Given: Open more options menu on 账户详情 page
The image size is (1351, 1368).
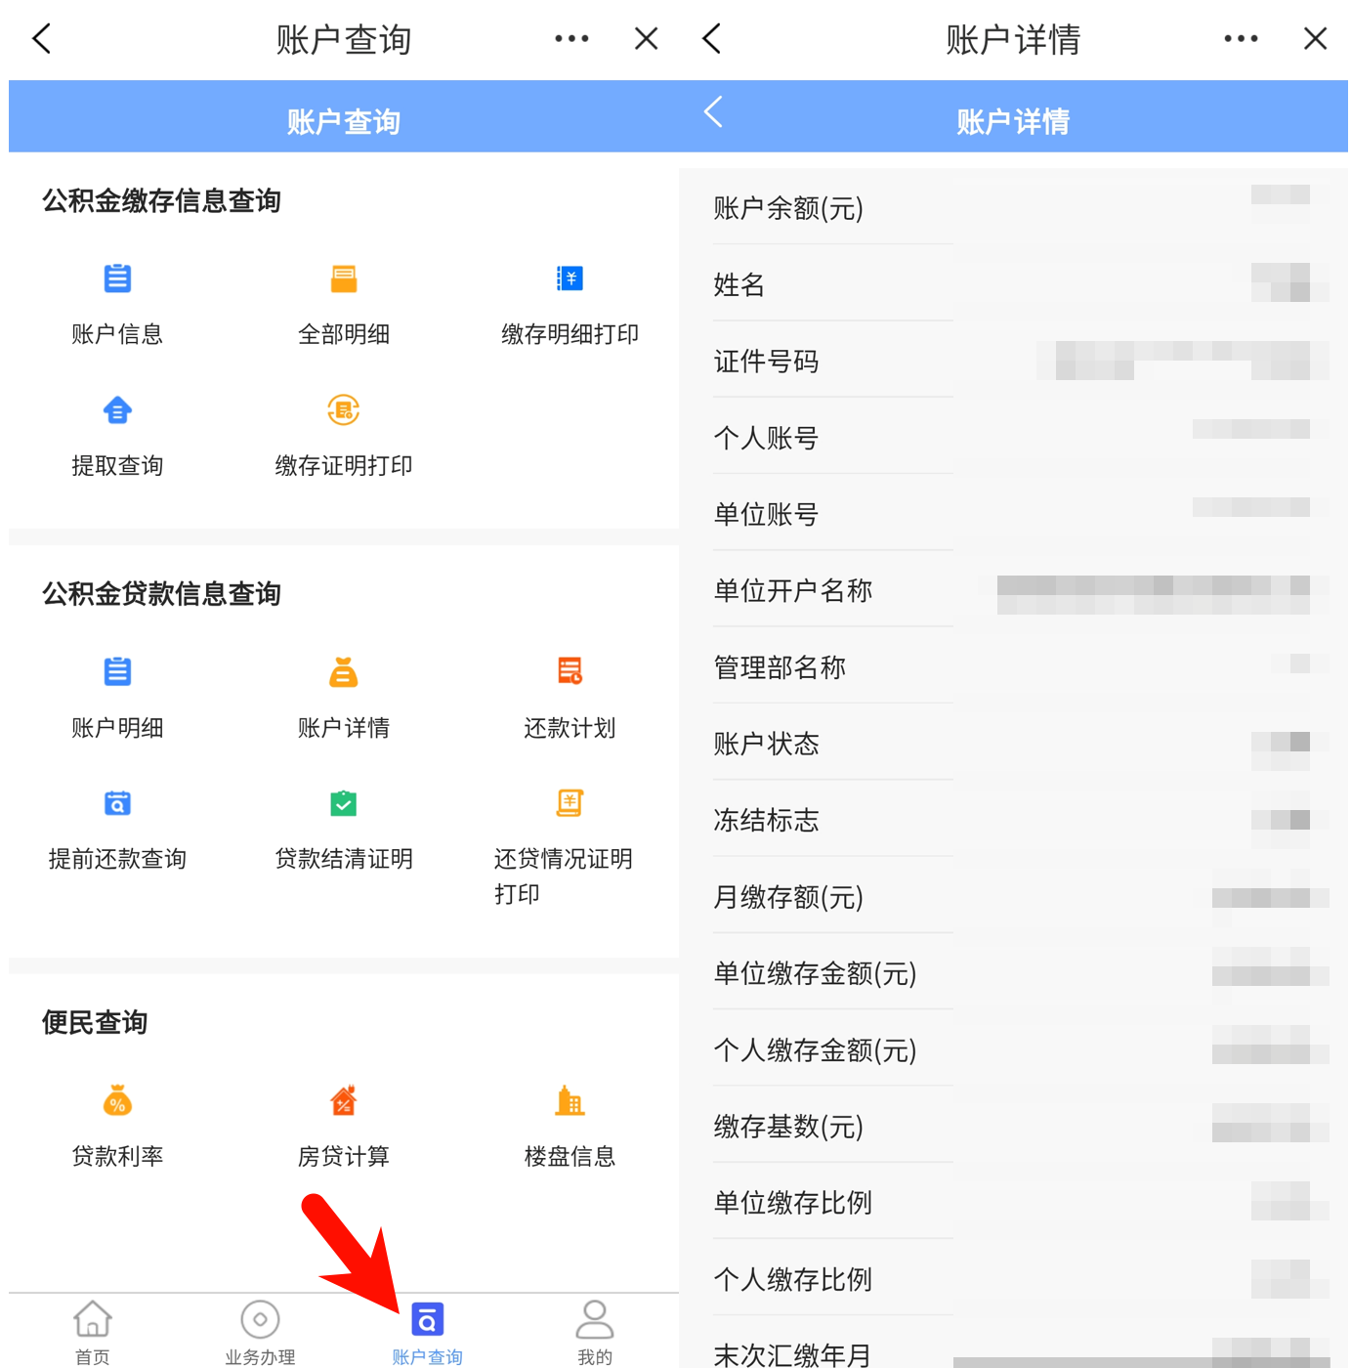Looking at the screenshot, I should pos(1241,39).
